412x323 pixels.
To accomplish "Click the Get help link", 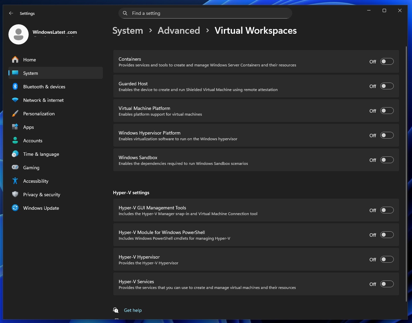I will pos(133,310).
